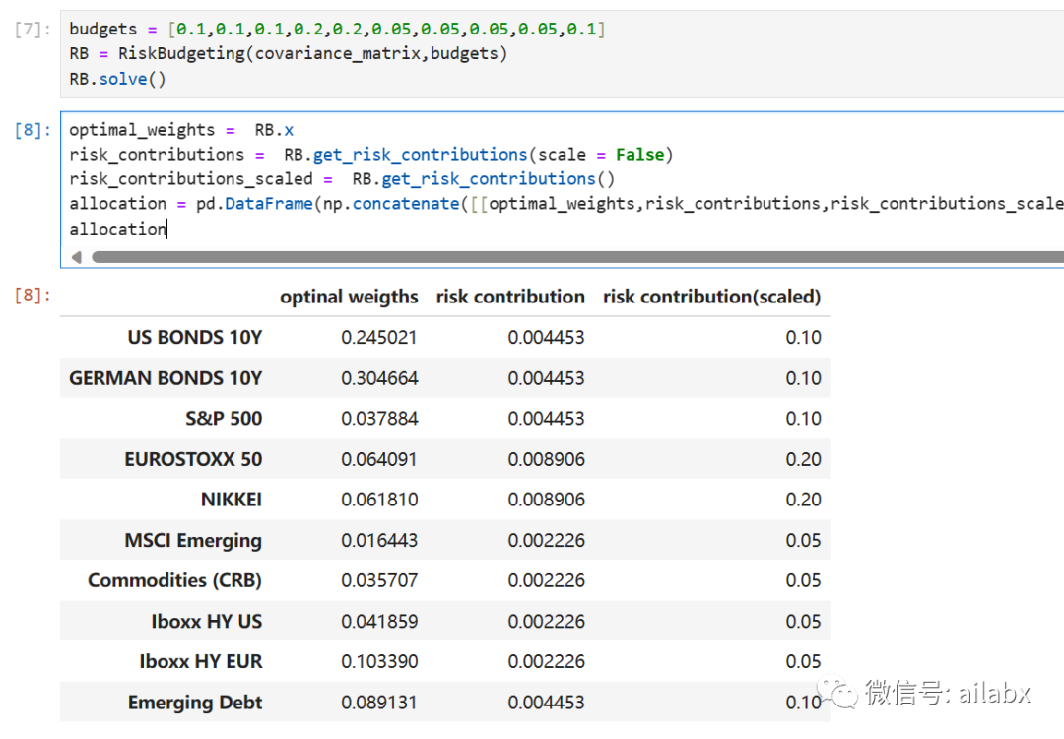Click the scaled value 0.05 in Iboxx HY US row
Screen dimensions: 1064x739
(x=804, y=622)
